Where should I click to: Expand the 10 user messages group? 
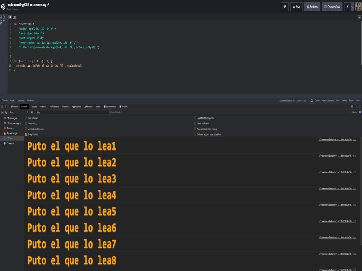2,123
